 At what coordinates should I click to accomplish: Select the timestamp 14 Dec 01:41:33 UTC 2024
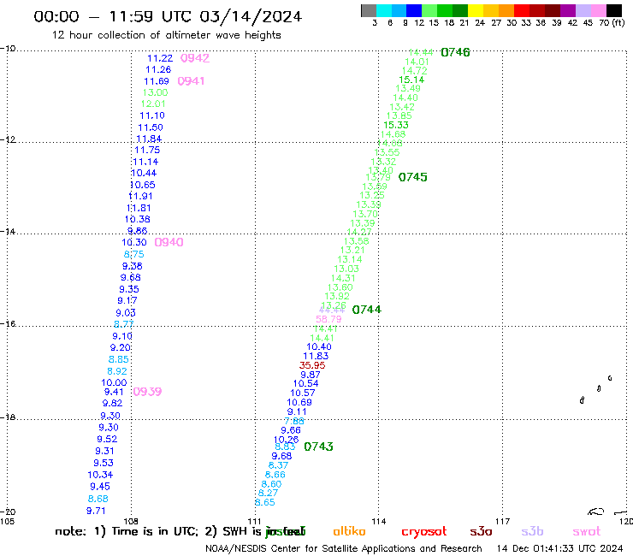(x=560, y=549)
